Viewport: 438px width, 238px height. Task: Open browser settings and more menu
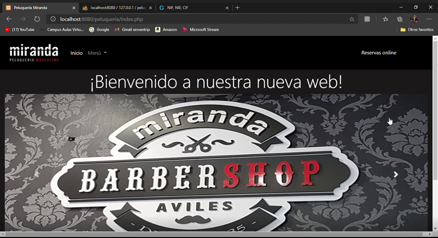429,19
